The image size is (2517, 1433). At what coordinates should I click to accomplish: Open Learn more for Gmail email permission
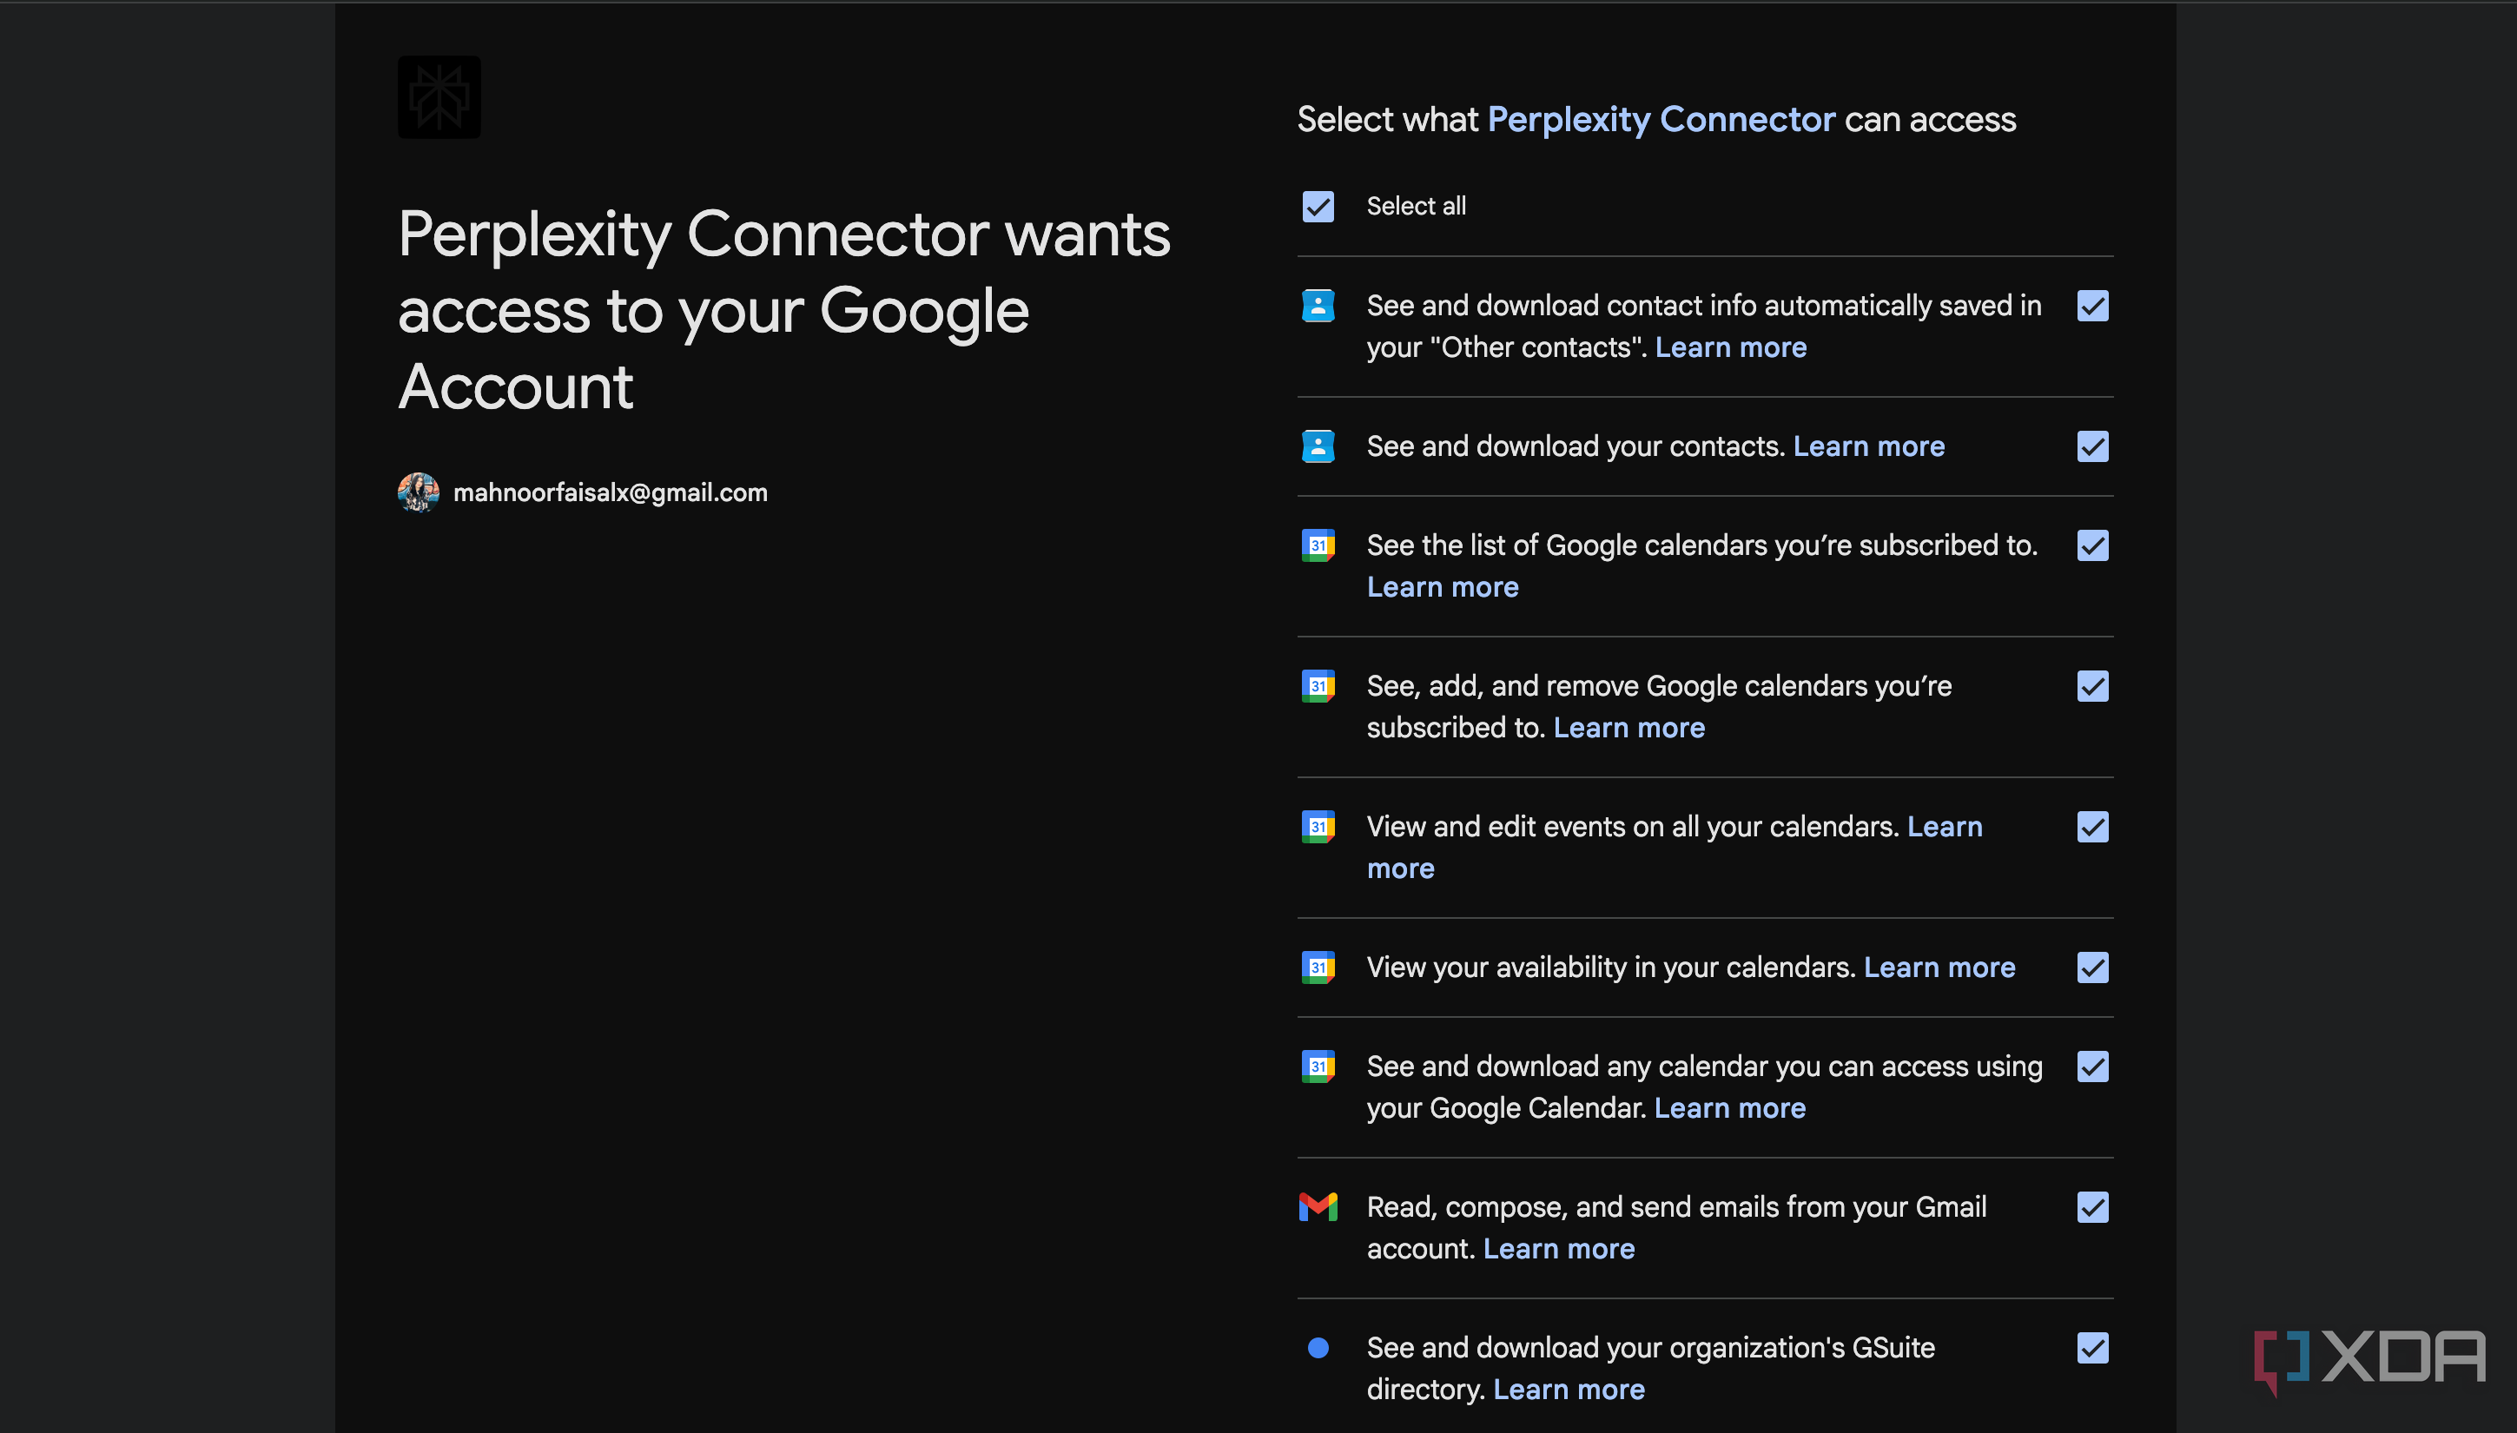1559,1249
